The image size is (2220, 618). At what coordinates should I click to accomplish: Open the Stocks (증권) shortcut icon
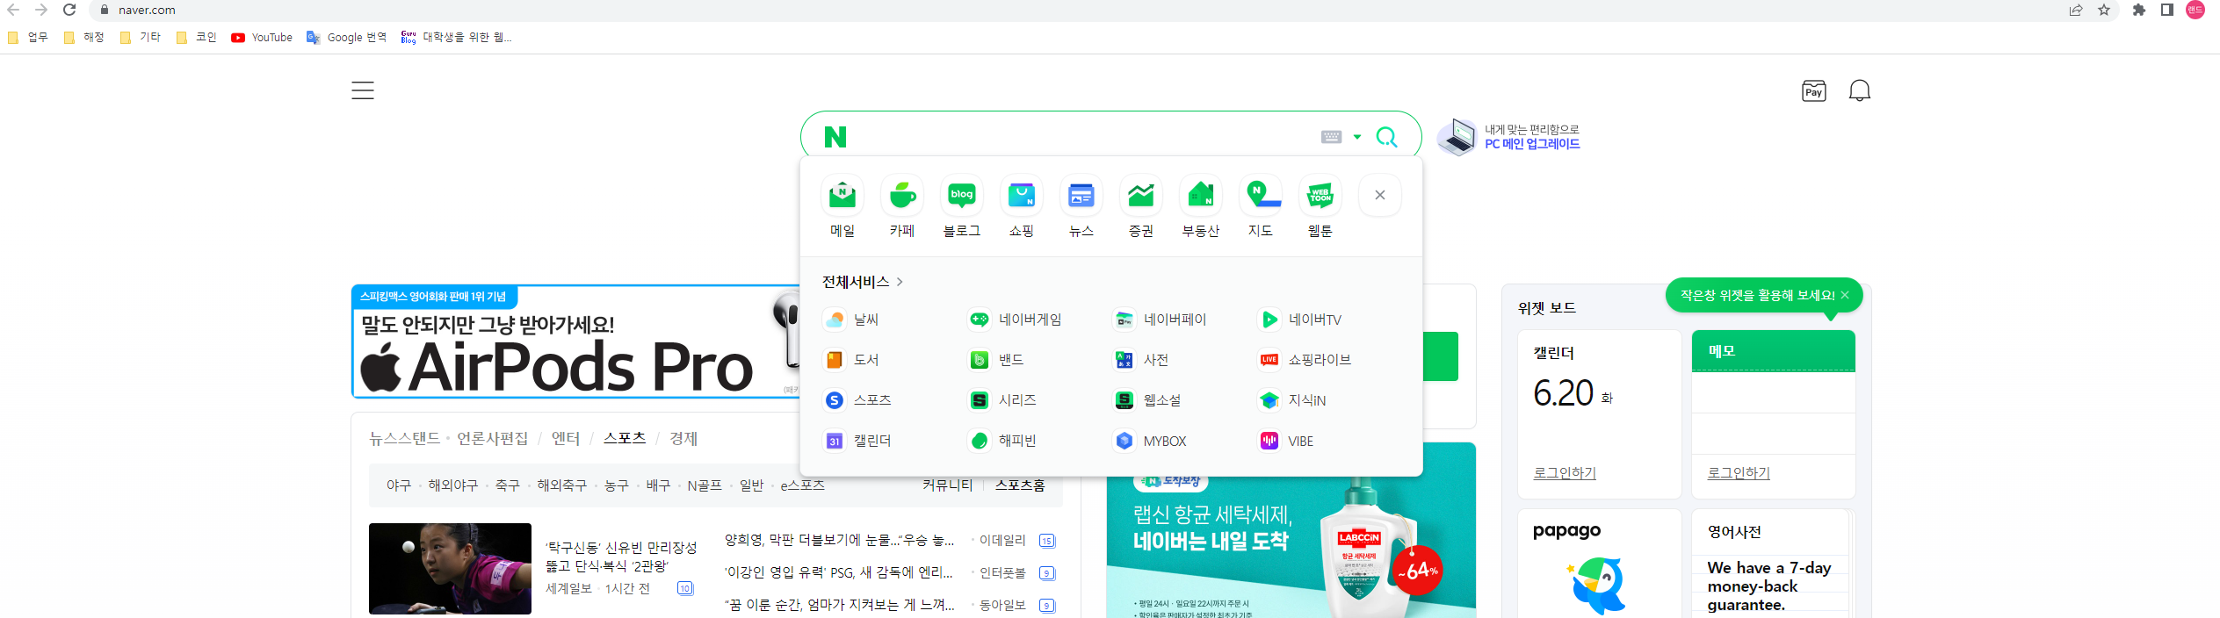pos(1141,196)
